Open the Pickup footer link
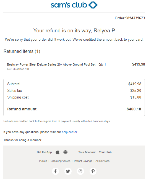This screenshot has width=154, height=179. (43, 161)
